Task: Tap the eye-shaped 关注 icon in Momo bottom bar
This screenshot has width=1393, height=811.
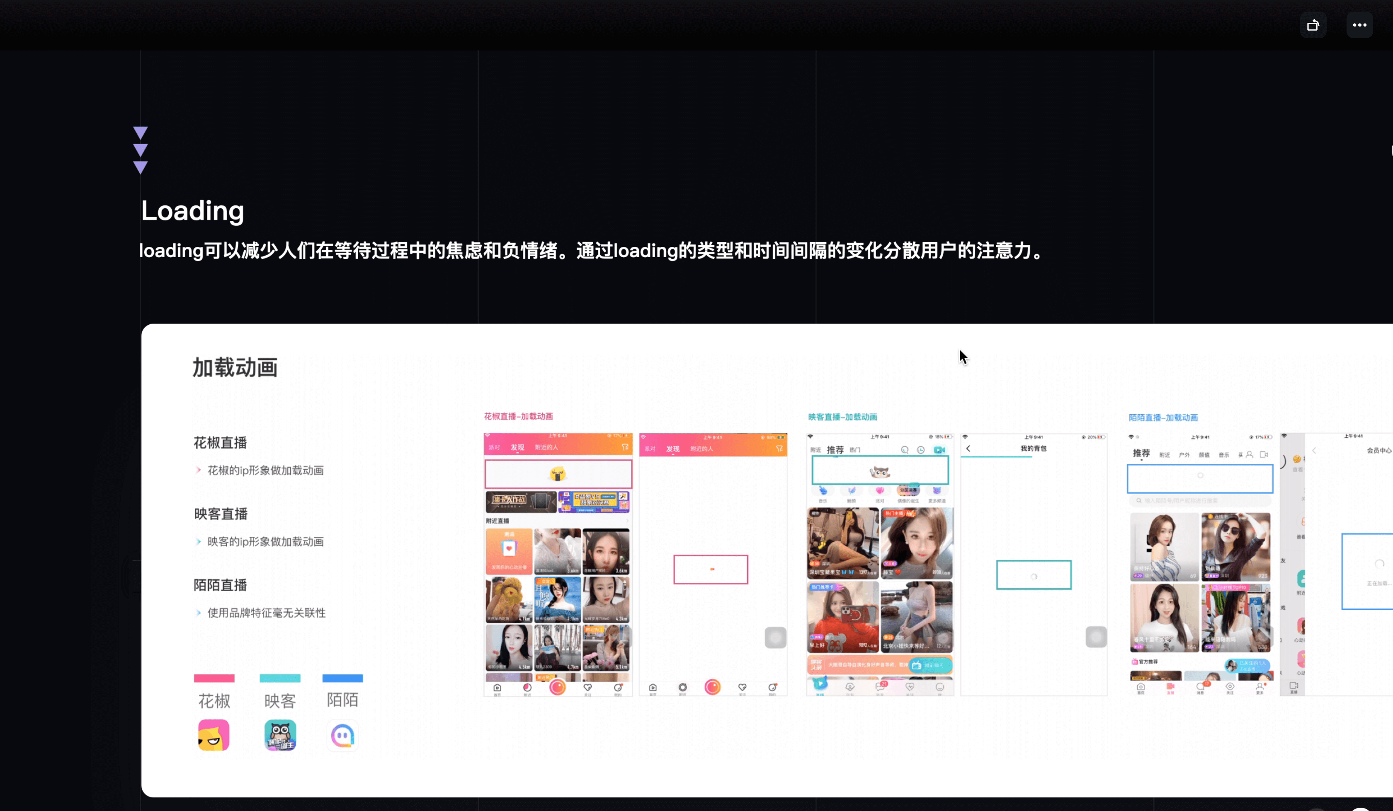Action: pyautogui.click(x=1230, y=687)
